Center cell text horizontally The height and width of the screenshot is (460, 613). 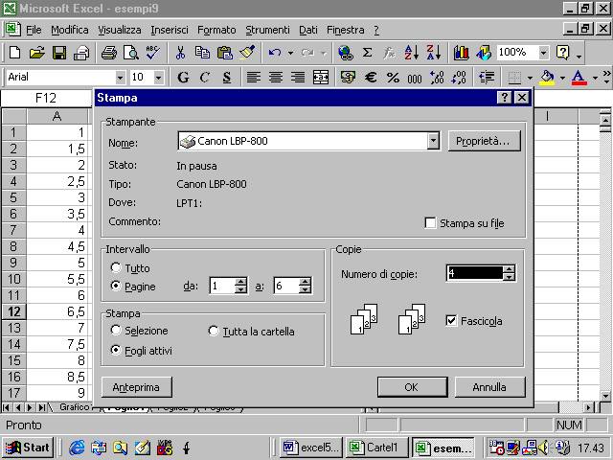tap(276, 78)
